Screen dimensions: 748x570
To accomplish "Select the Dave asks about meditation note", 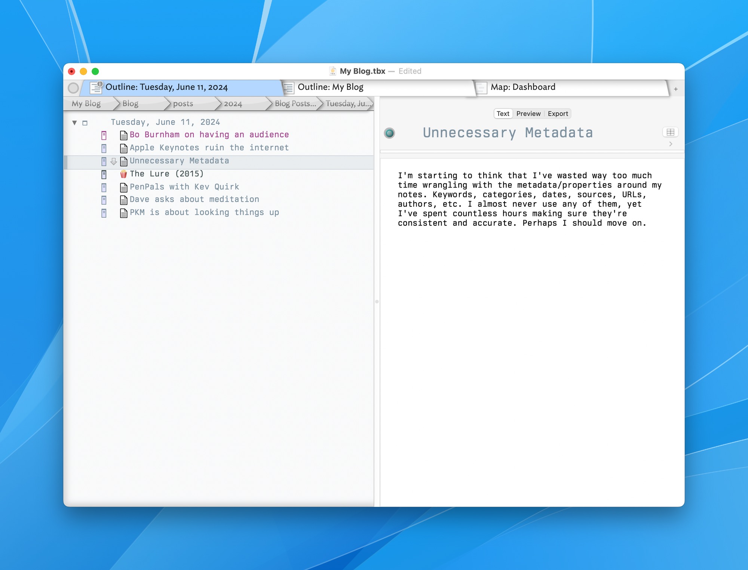I will tap(194, 200).
